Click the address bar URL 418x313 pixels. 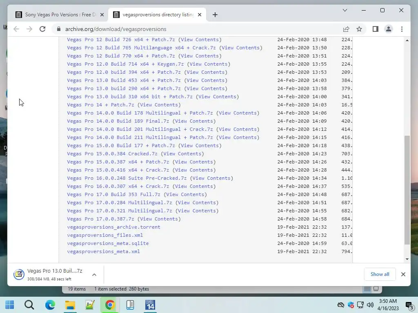[x=116, y=29]
